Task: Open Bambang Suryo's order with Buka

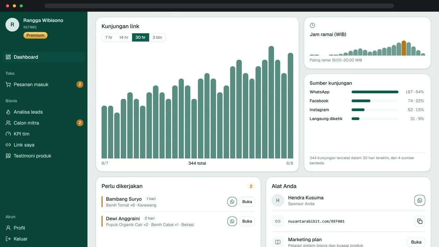Action: pos(247,202)
